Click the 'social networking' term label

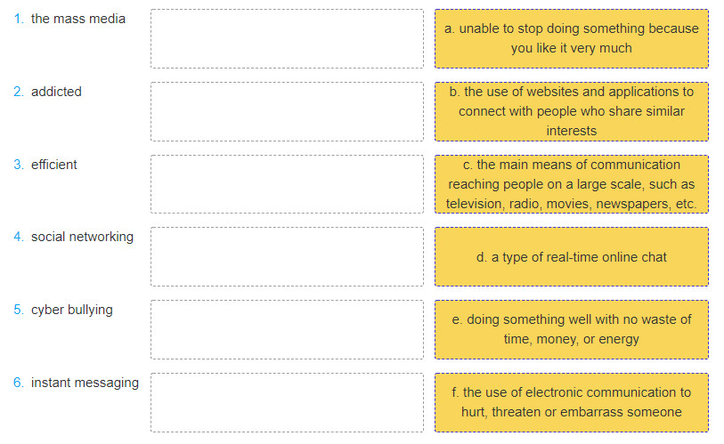click(x=82, y=237)
